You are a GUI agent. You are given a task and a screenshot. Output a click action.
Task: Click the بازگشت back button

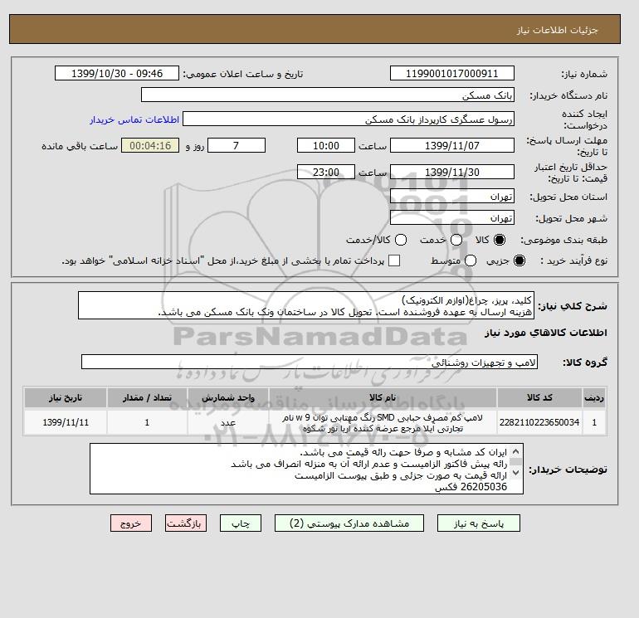tap(186, 523)
